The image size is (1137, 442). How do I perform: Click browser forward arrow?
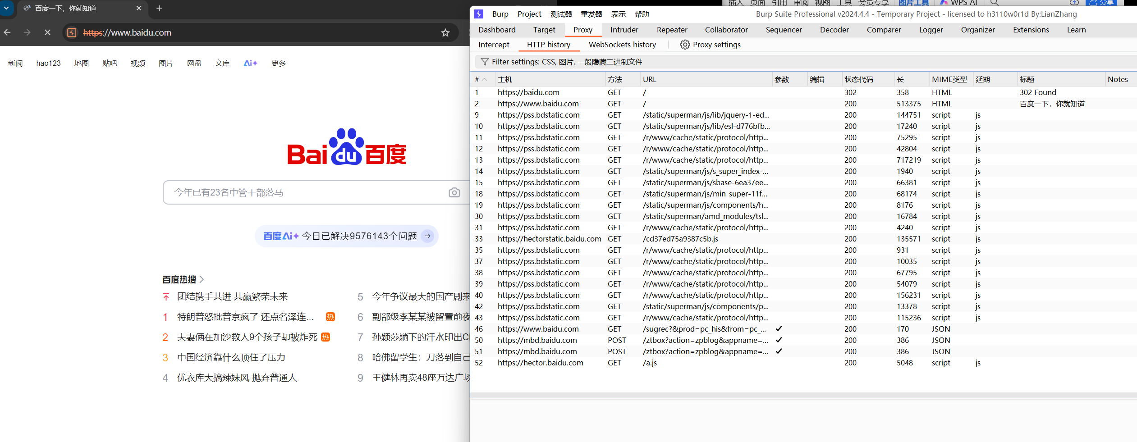[28, 32]
